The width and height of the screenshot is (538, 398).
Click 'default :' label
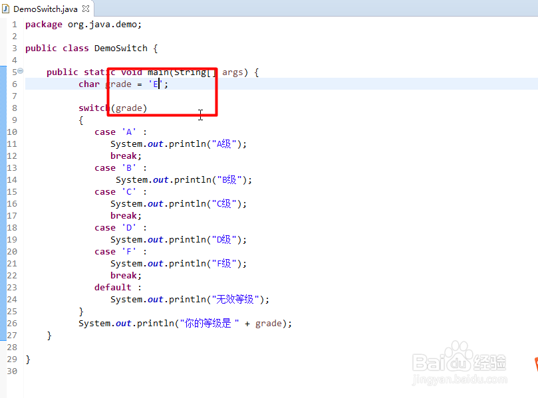(x=118, y=288)
